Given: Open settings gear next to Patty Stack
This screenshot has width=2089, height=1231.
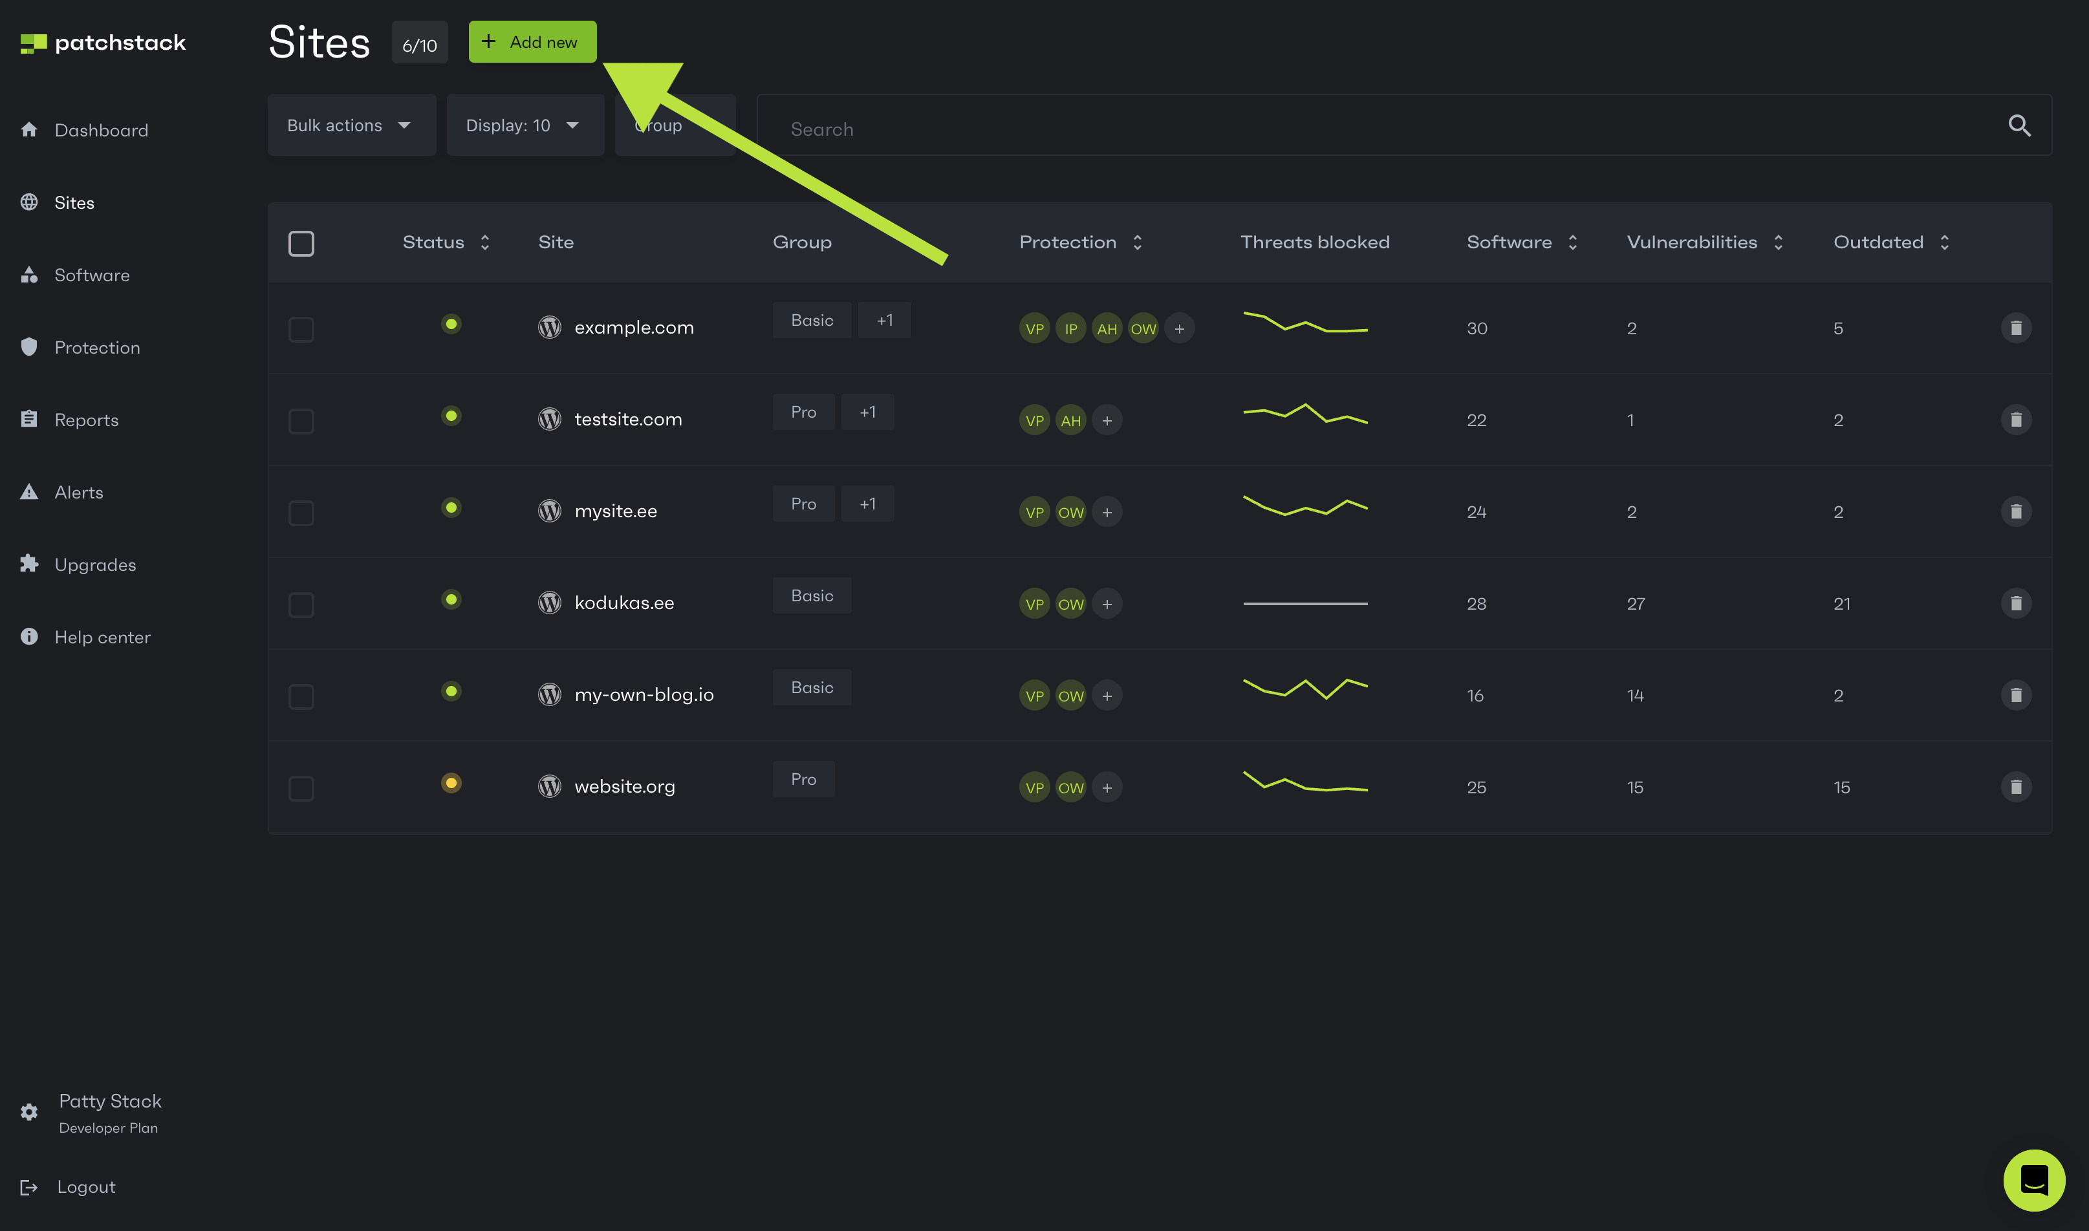Looking at the screenshot, I should point(29,1111).
